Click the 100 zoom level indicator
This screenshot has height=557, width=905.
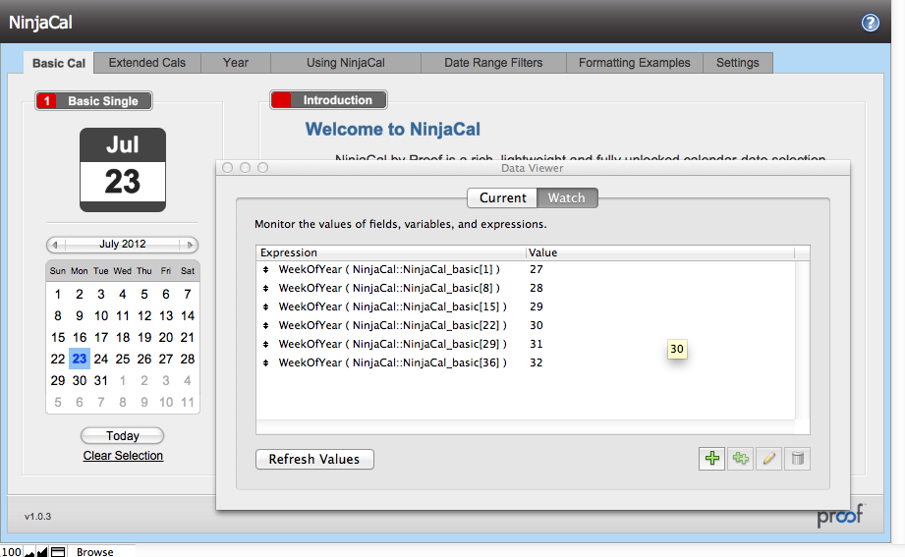11,552
